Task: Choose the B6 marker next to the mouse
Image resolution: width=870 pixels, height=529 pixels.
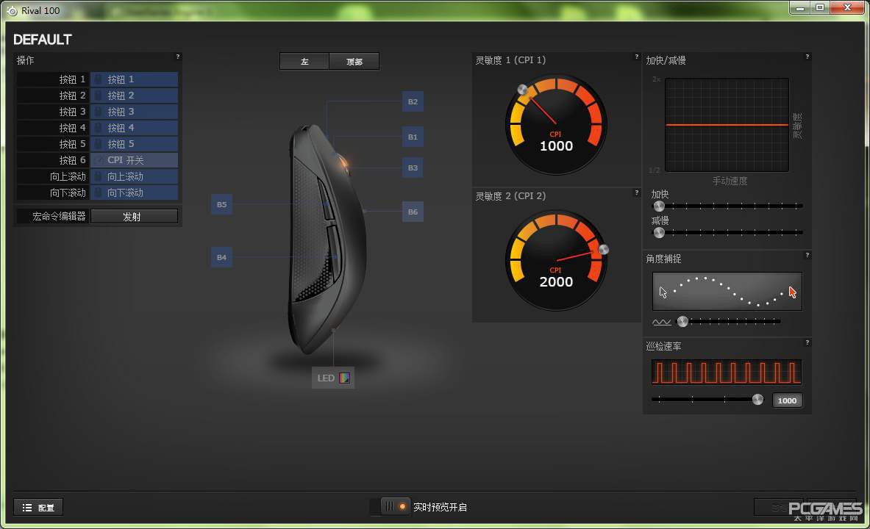Action: pyautogui.click(x=413, y=212)
